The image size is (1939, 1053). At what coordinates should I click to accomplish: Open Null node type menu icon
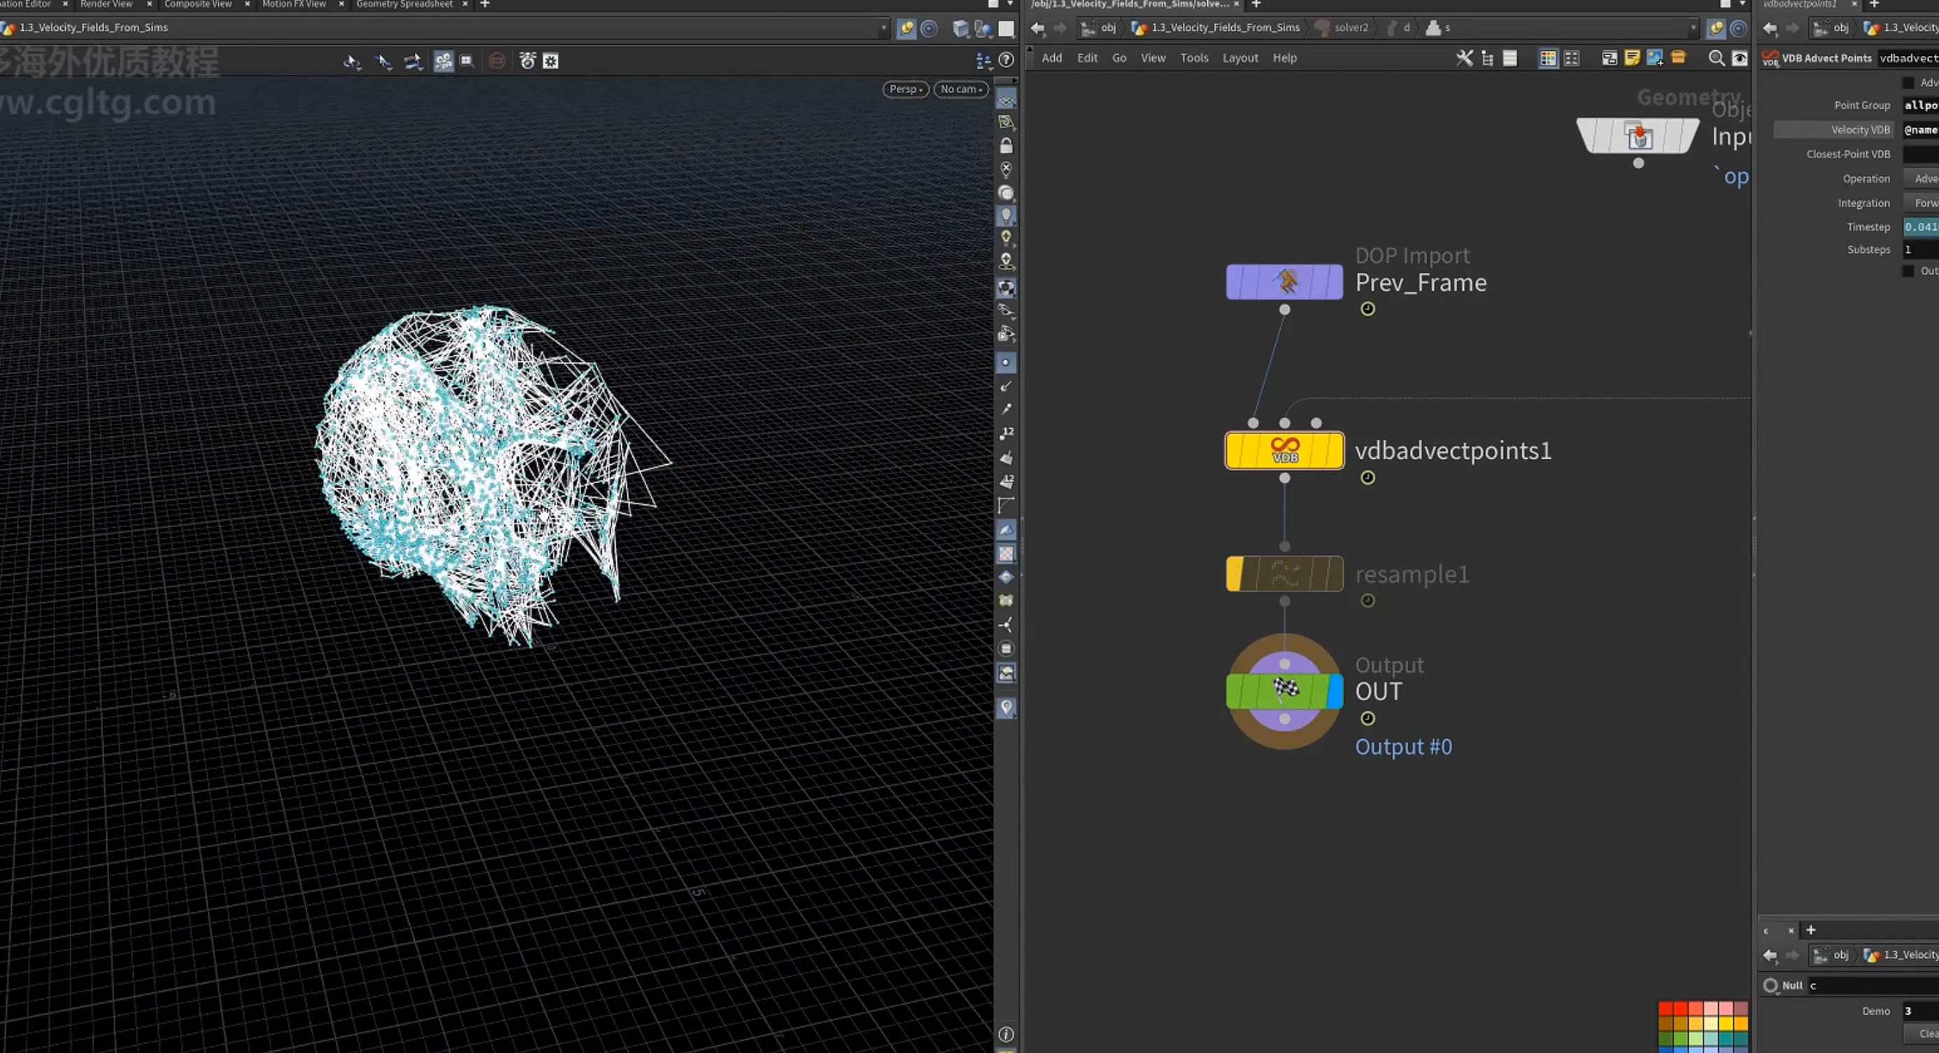pos(1770,985)
